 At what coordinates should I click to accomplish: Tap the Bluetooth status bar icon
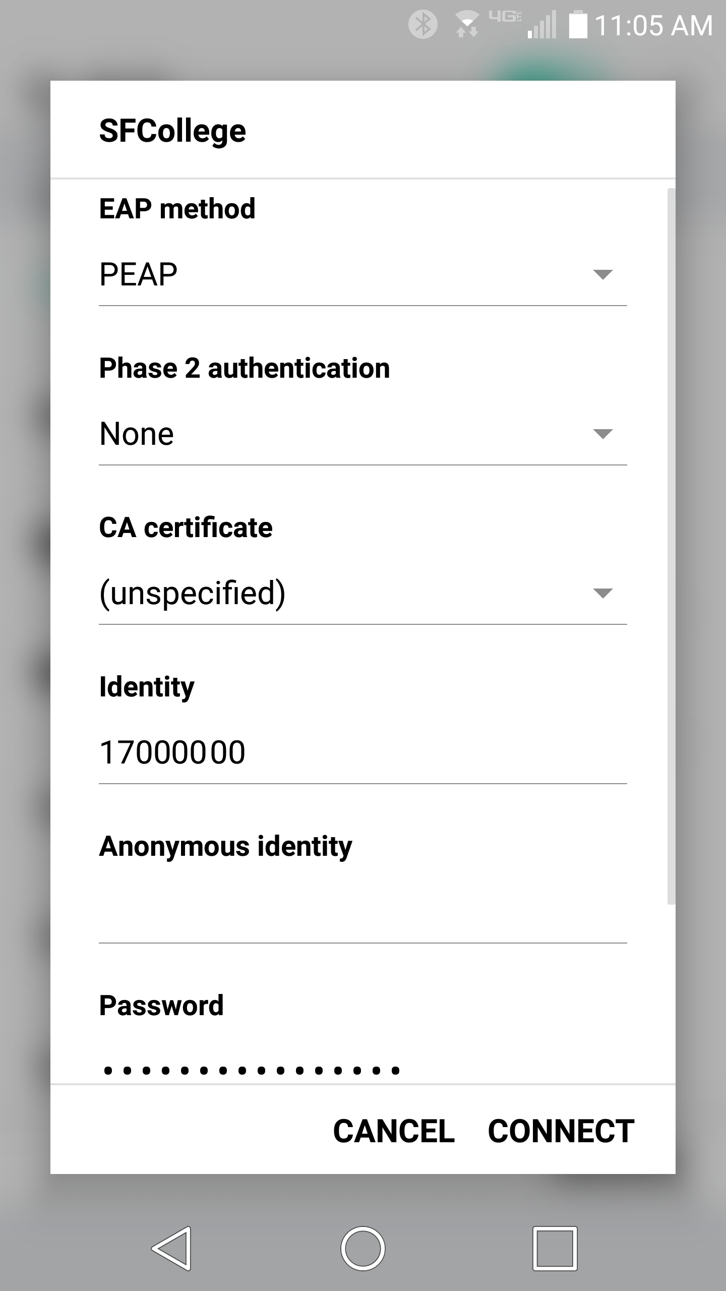coord(422,24)
